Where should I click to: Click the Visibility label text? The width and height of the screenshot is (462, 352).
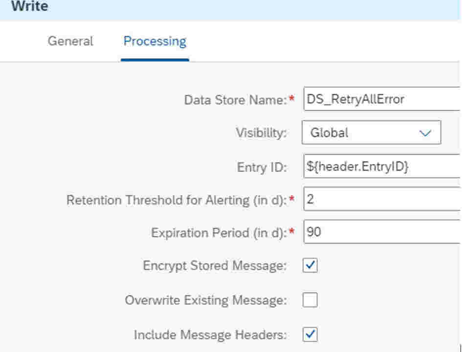(x=261, y=133)
